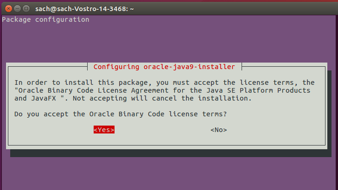Maximize the terminal window

[x=26, y=9]
